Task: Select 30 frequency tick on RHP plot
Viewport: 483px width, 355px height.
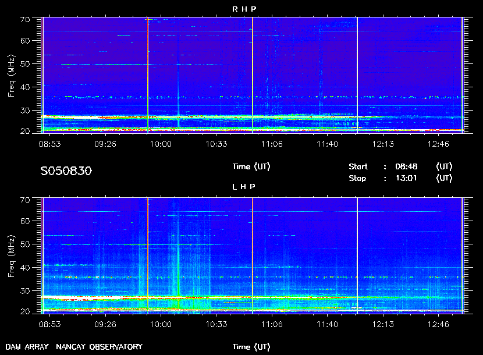Action: 25,111
